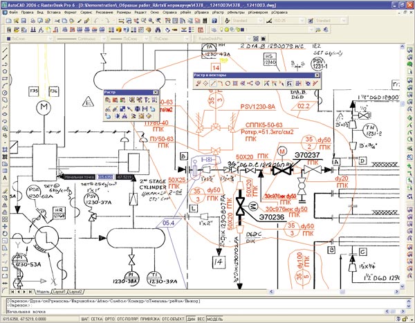Click the МОДЕЛЬ button in status bar
The width and height of the screenshot is (415, 323).
[x=215, y=320]
